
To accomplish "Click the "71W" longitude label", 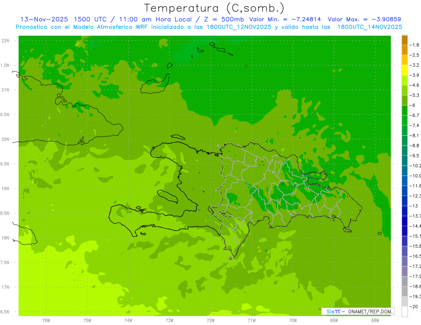I will click(x=252, y=320).
